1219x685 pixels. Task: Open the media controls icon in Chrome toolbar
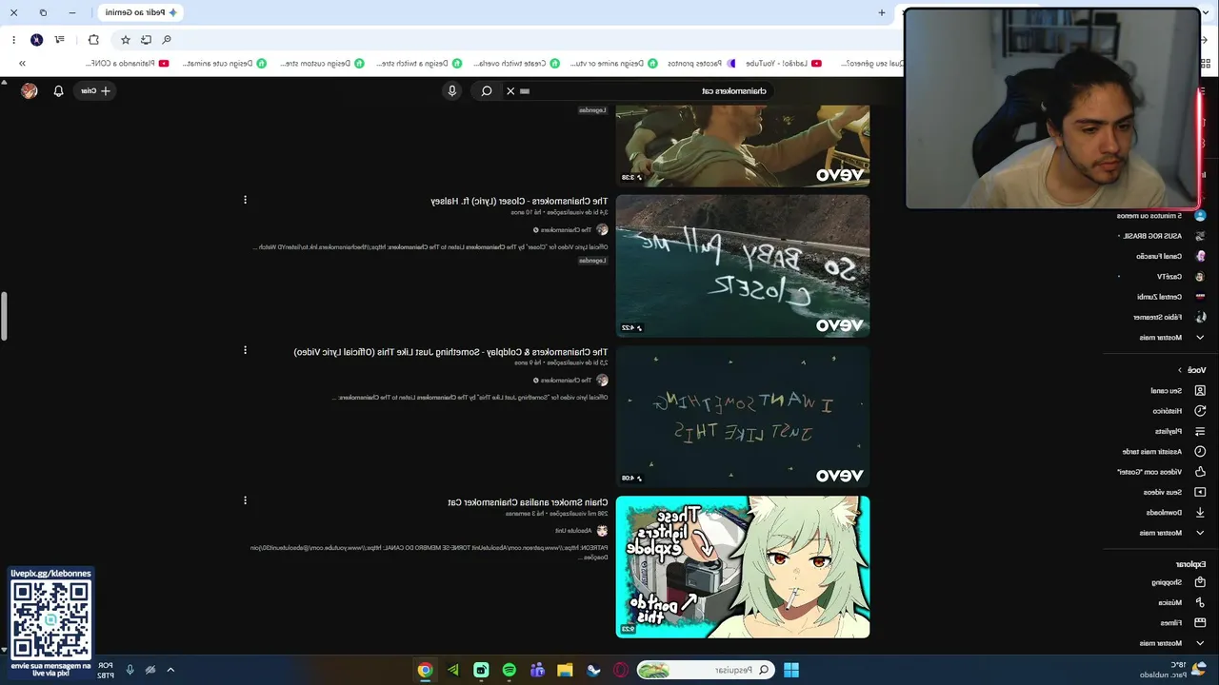[x=59, y=40]
